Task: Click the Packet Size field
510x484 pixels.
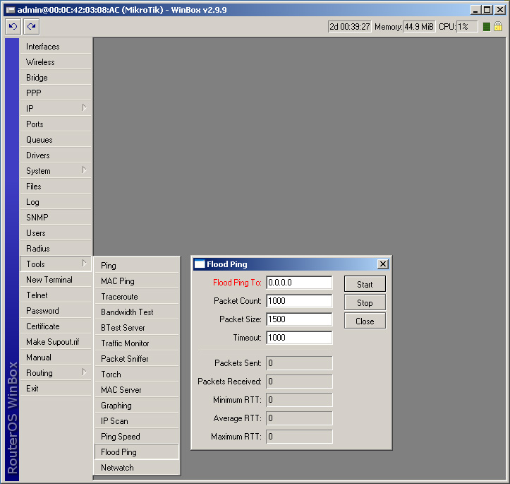Action: point(299,319)
